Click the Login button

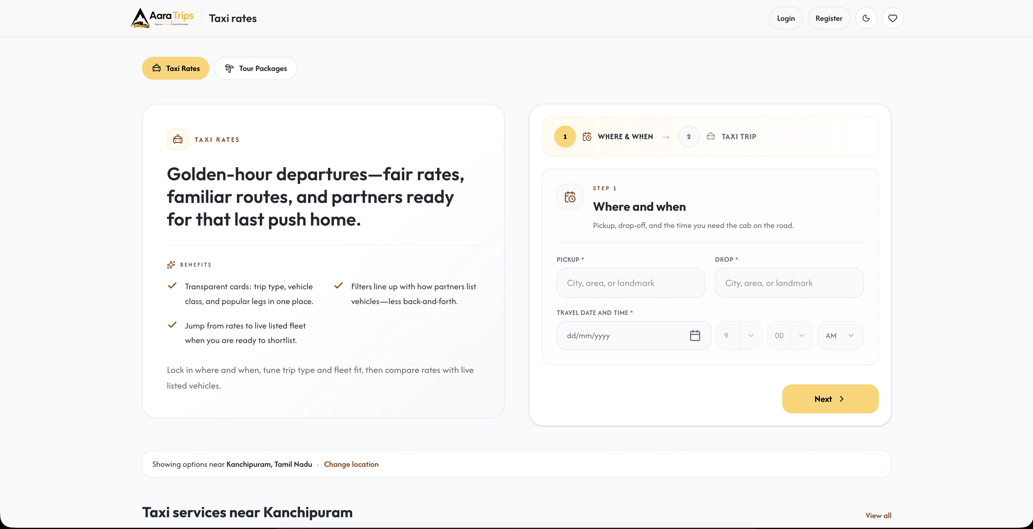(x=785, y=18)
